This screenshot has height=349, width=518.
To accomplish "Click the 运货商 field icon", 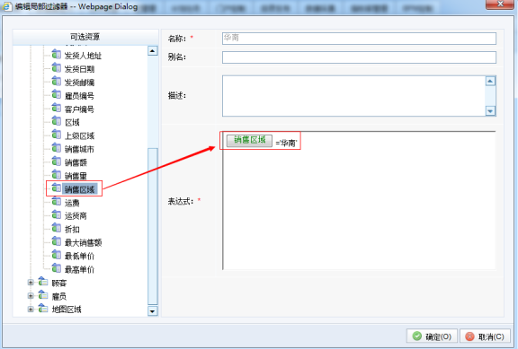I will (x=57, y=214).
